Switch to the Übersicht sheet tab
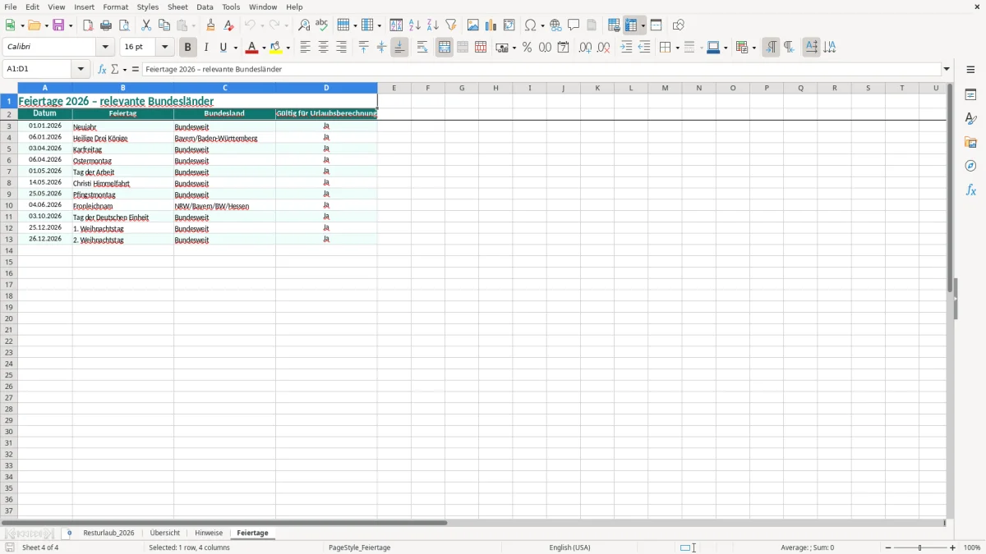This screenshot has width=986, height=554. (165, 533)
